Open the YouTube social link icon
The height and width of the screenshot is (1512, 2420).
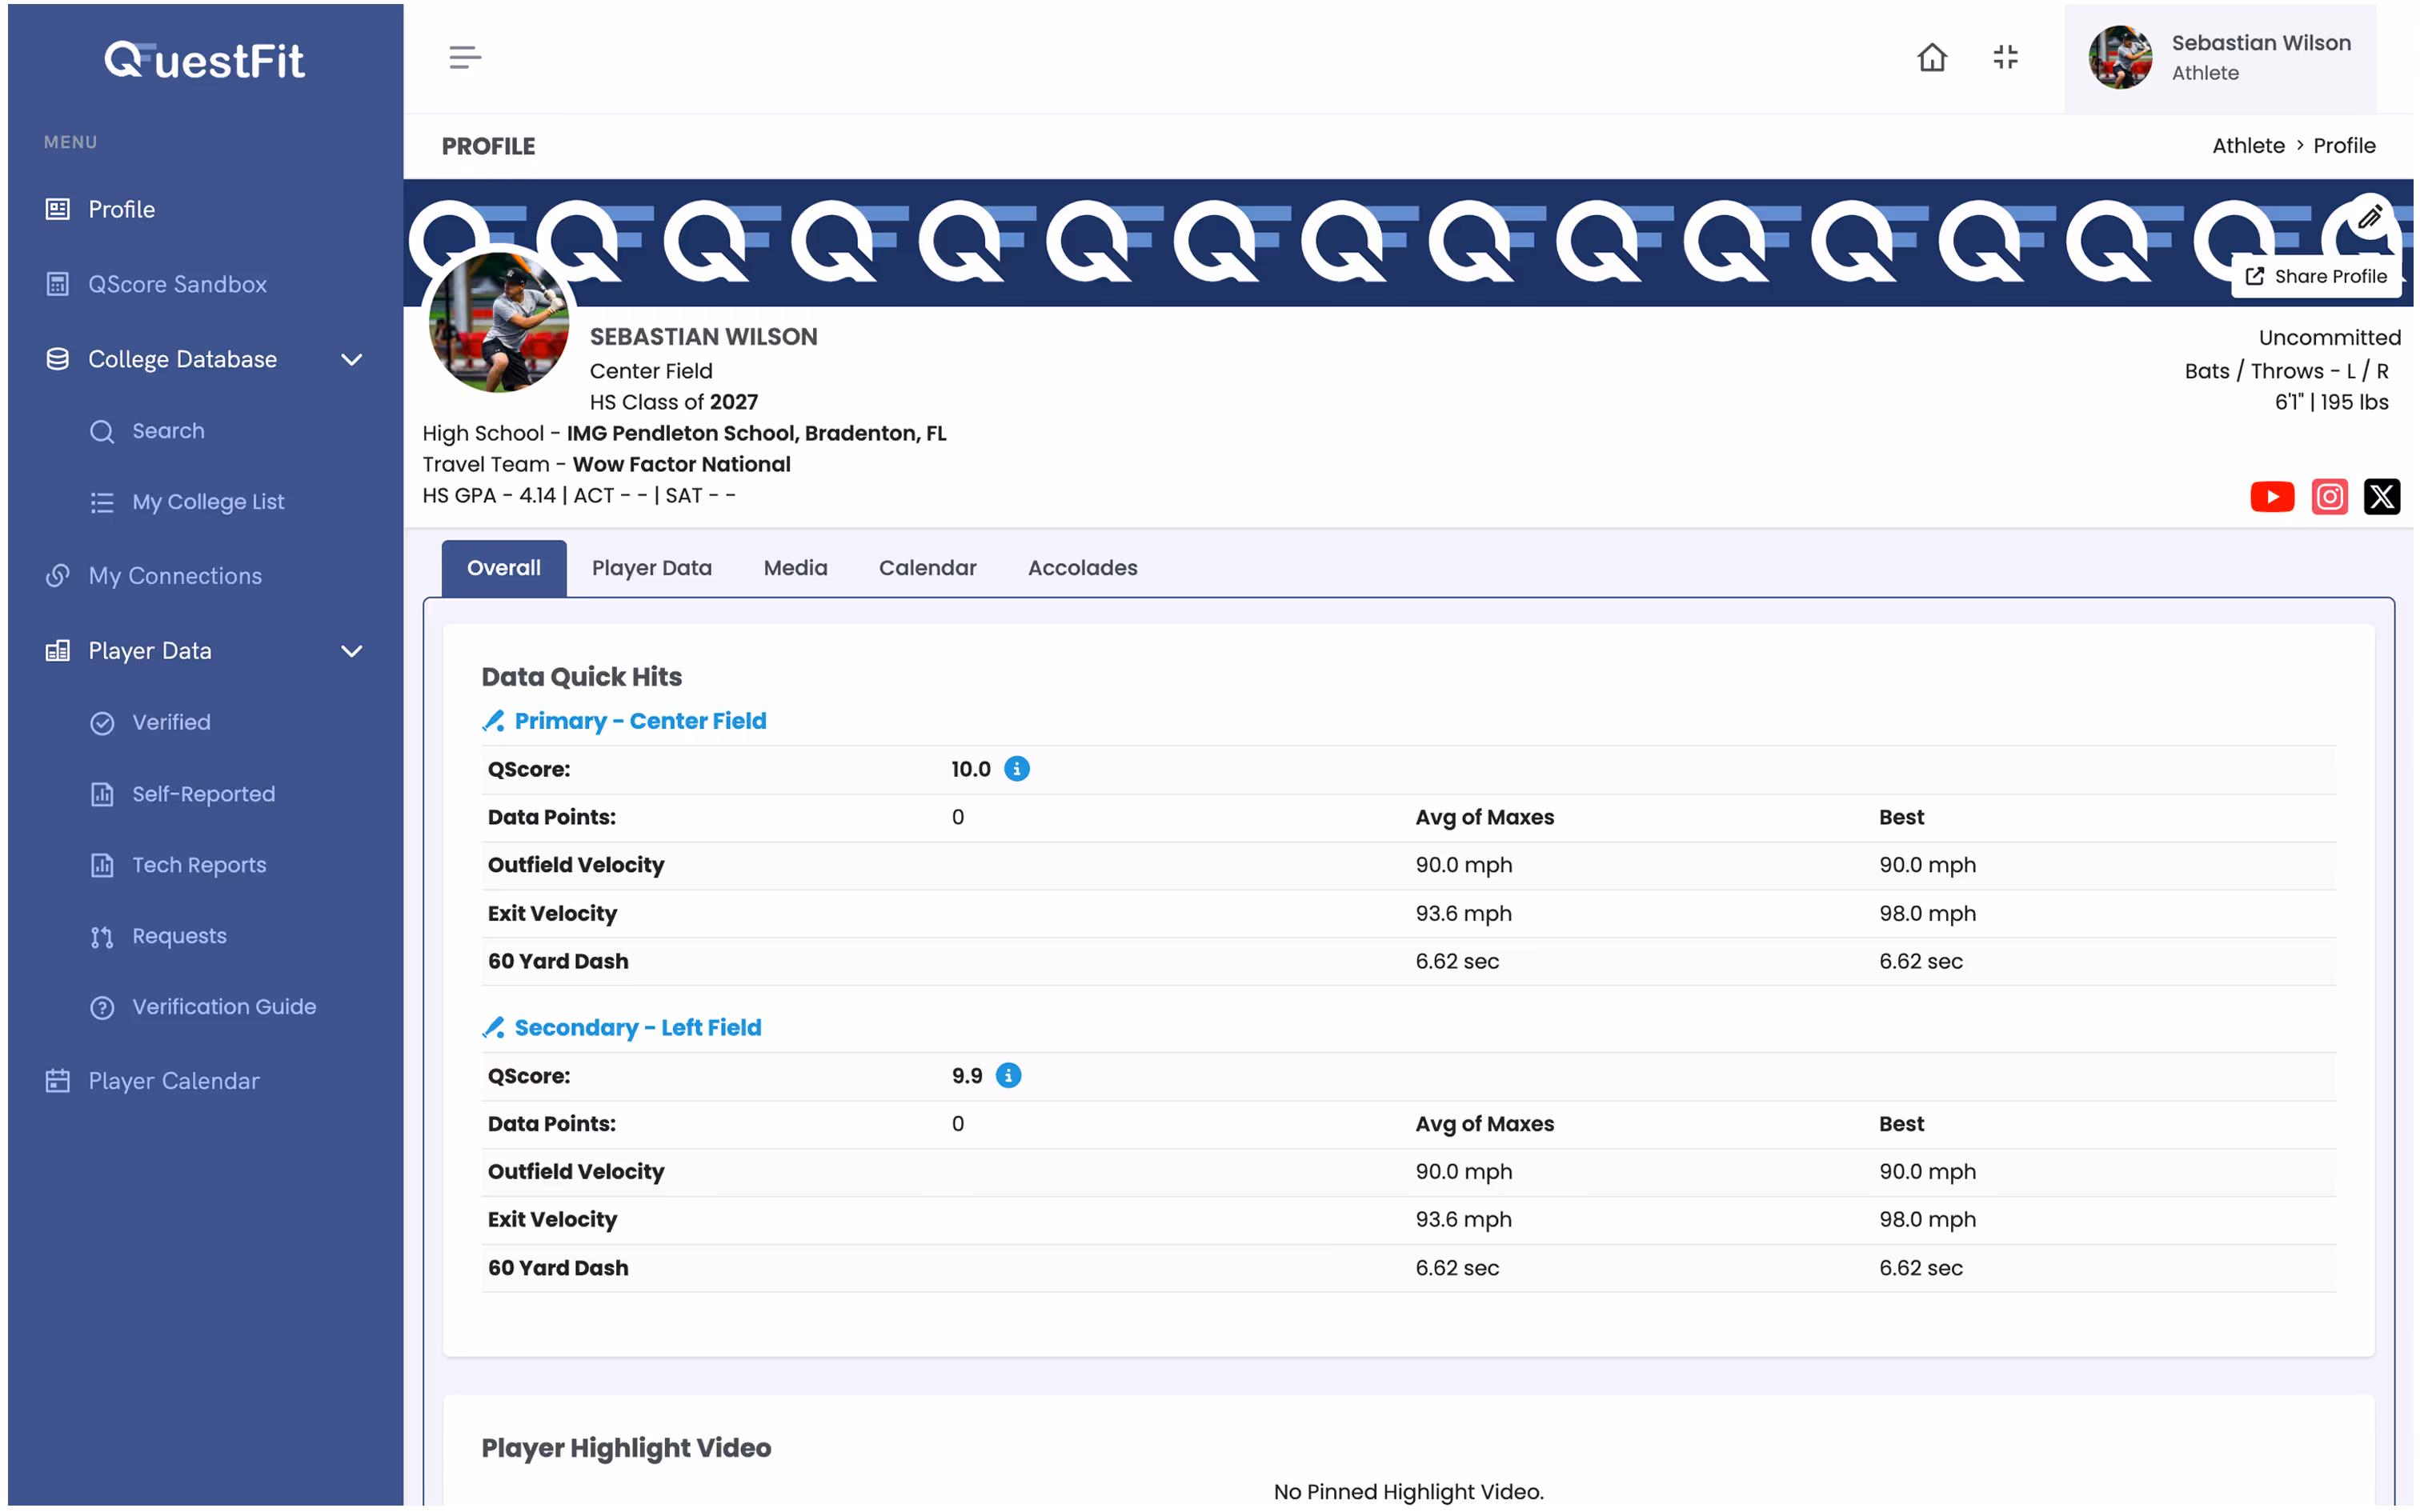tap(2271, 496)
